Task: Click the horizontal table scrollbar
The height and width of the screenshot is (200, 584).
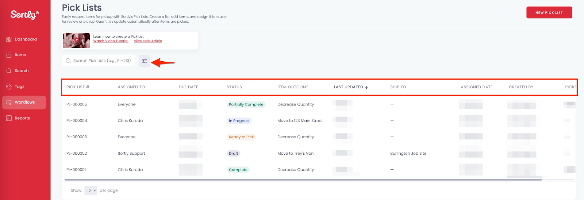Action: pyautogui.click(x=303, y=180)
